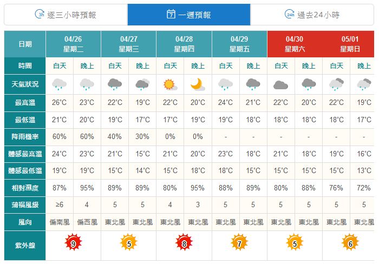Select the 一週預報 tab

(189, 15)
